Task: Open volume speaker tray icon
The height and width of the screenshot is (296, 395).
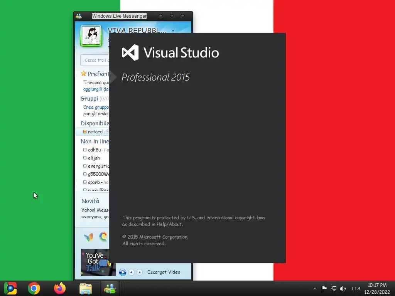Action: pyautogui.click(x=343, y=288)
